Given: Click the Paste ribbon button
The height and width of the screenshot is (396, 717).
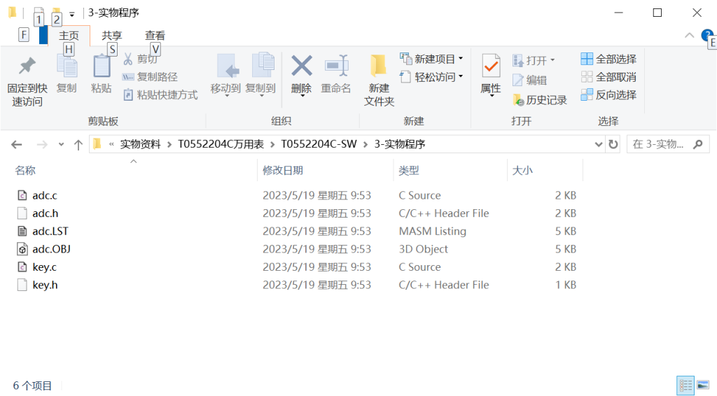Looking at the screenshot, I should pyautogui.click(x=101, y=74).
